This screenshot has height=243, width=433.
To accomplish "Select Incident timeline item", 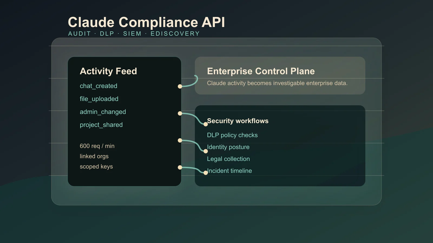I will 229,171.
